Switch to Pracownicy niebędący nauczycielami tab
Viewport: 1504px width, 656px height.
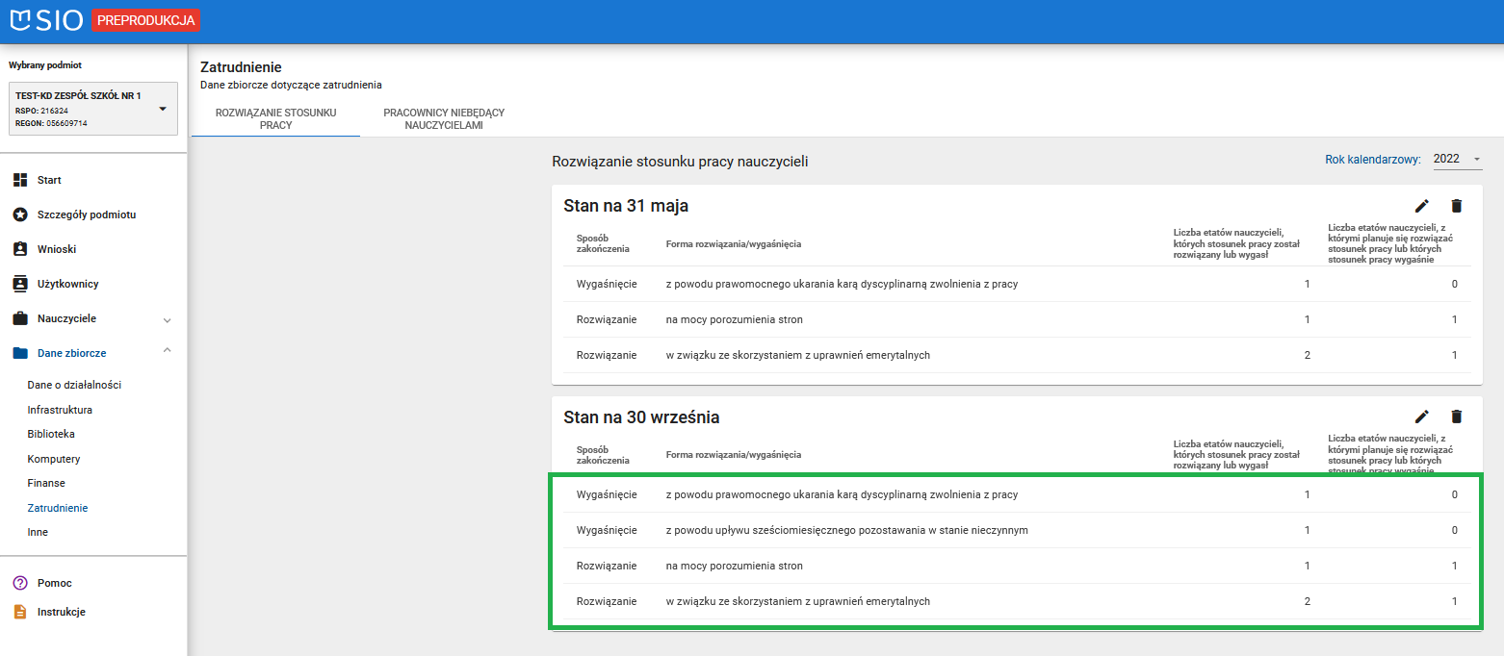coord(444,118)
